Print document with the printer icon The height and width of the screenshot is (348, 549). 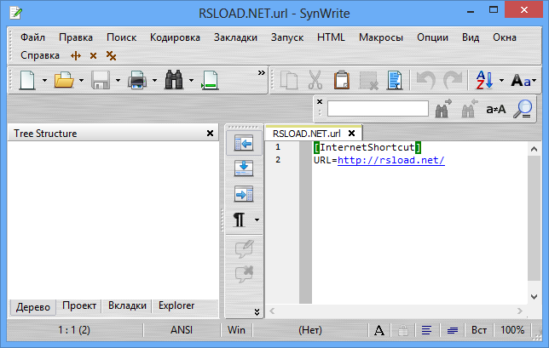pos(137,80)
